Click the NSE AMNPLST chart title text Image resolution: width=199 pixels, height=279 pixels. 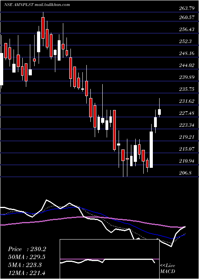[37, 5]
